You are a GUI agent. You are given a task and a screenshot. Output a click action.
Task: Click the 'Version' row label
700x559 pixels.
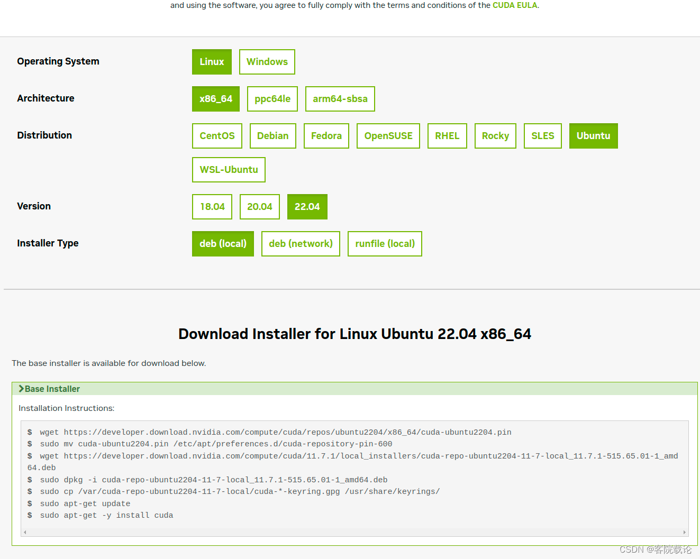click(34, 206)
